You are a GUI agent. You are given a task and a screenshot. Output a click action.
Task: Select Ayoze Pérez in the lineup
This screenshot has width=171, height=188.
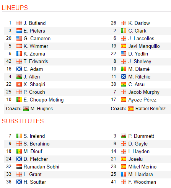tap(142, 100)
